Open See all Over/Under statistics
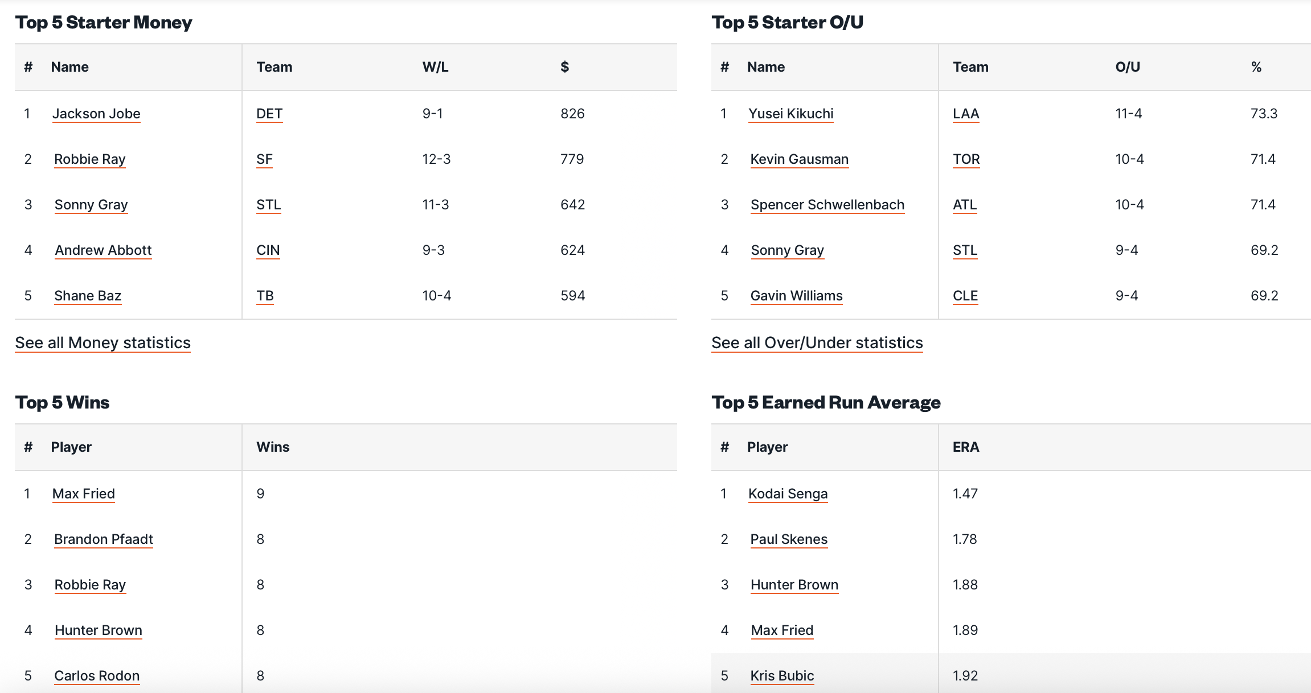1311x693 pixels. point(817,343)
